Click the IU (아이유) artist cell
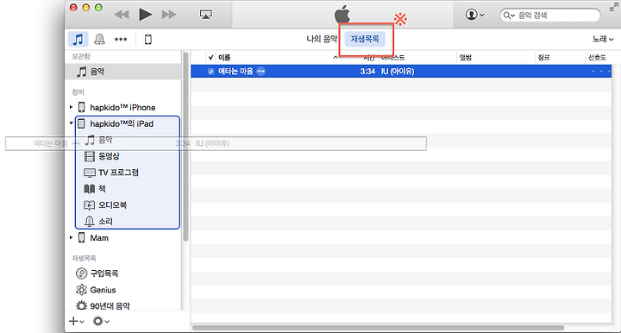621x333 pixels. 398,72
